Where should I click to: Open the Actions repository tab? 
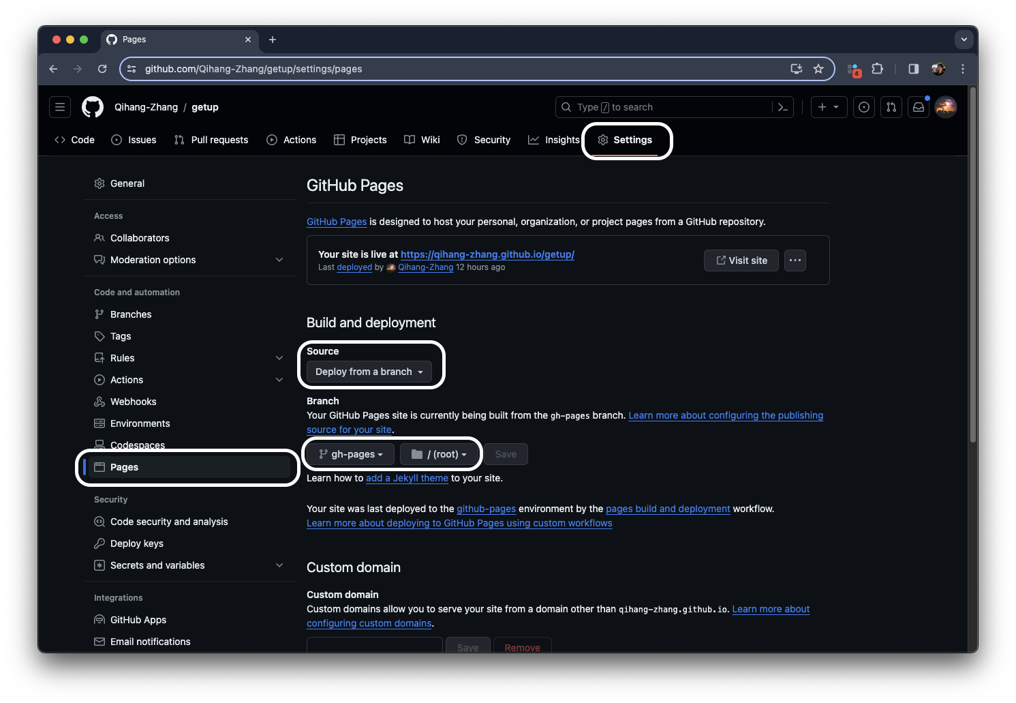(292, 140)
